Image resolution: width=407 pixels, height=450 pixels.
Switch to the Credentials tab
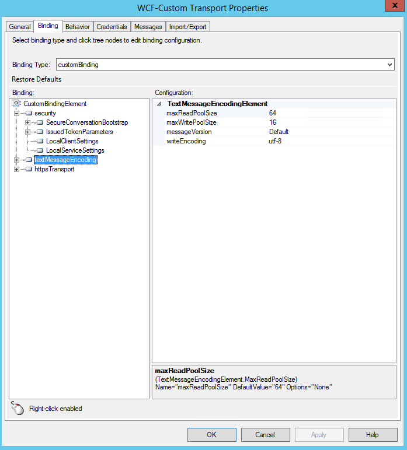click(112, 27)
